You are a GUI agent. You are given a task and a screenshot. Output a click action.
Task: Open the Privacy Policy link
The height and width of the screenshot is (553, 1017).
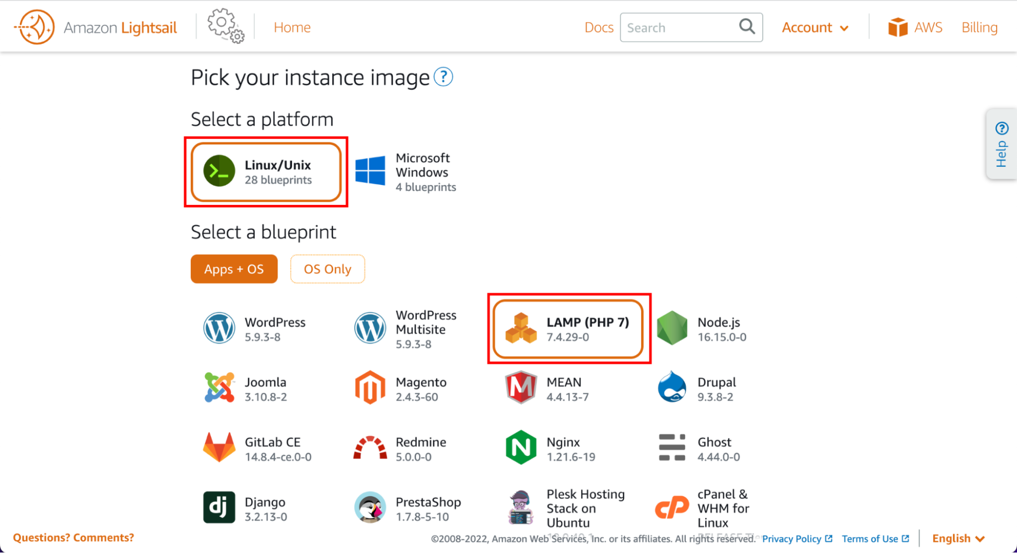click(792, 539)
